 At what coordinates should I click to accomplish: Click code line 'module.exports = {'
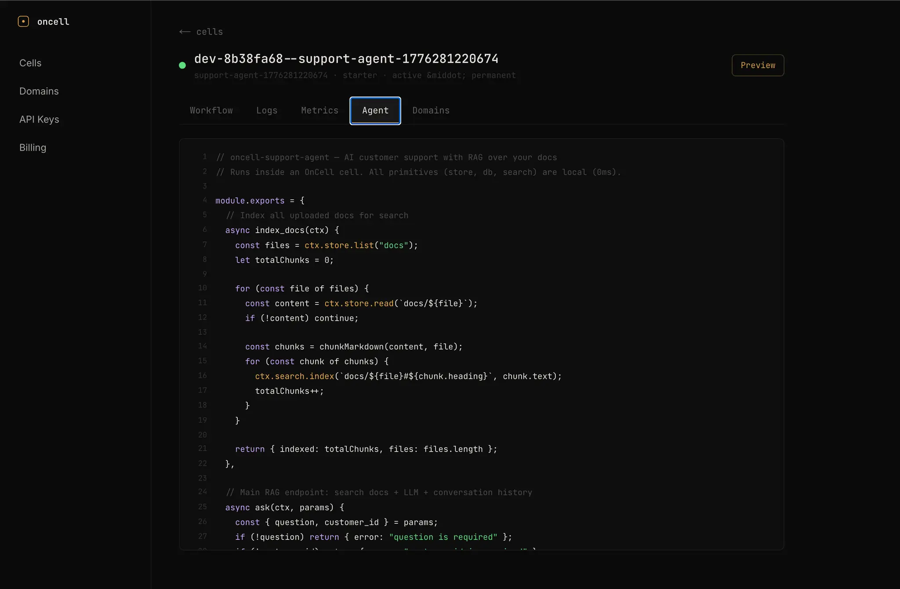260,201
